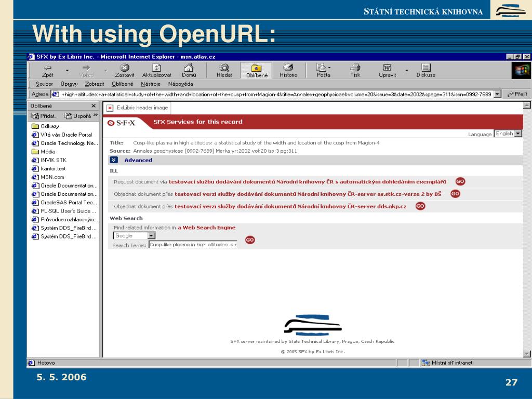Open the Zobrazit menu
This screenshot has height=399, width=532.
95,84
